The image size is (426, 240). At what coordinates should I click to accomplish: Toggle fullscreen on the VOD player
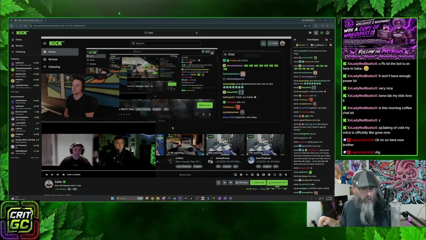pos(275,175)
